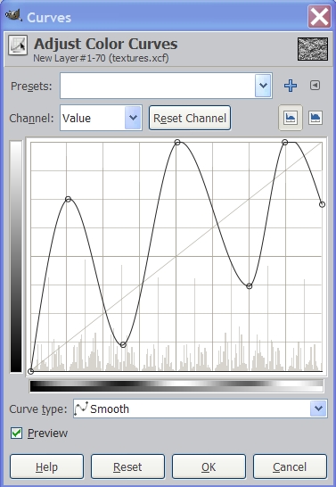Switch to linear histogram view
Image resolution: width=336 pixels, height=487 pixels.
pos(291,118)
